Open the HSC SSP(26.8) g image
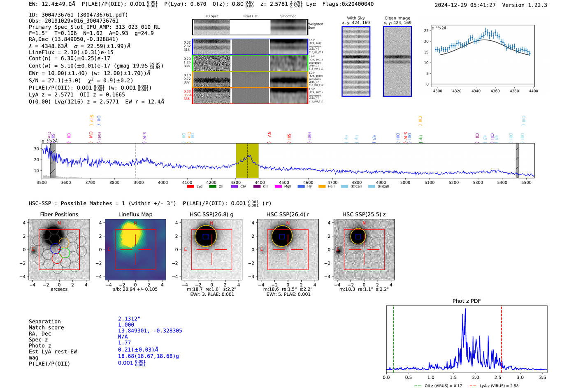Image resolution: width=576 pixels, height=392 pixels. (x=211, y=250)
